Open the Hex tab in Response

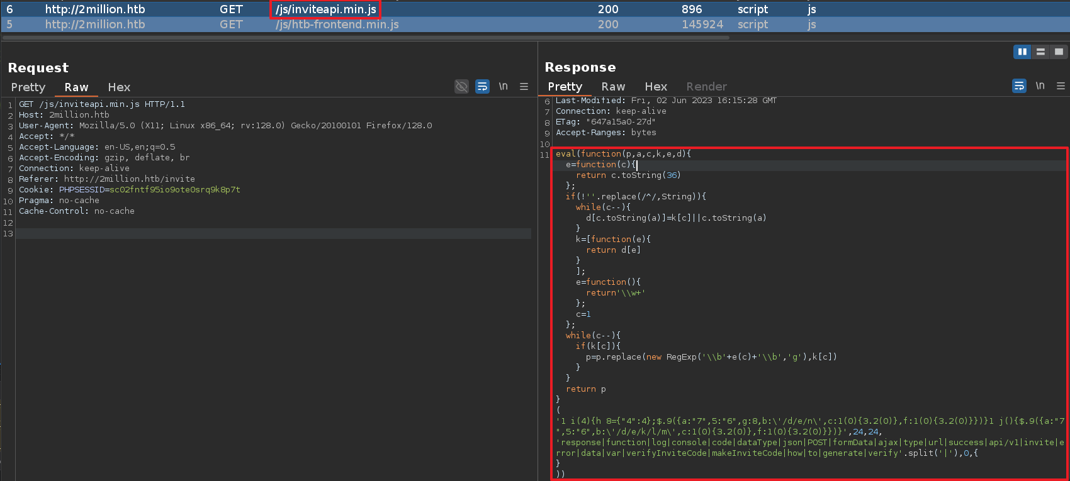(656, 87)
